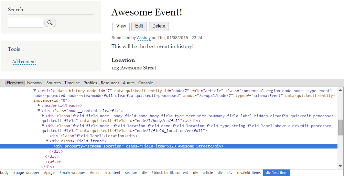Image resolution: width=344 pixels, height=176 pixels.
Task: Click #page-wrapper in the breadcrumb bar
Action: [x=26, y=173]
